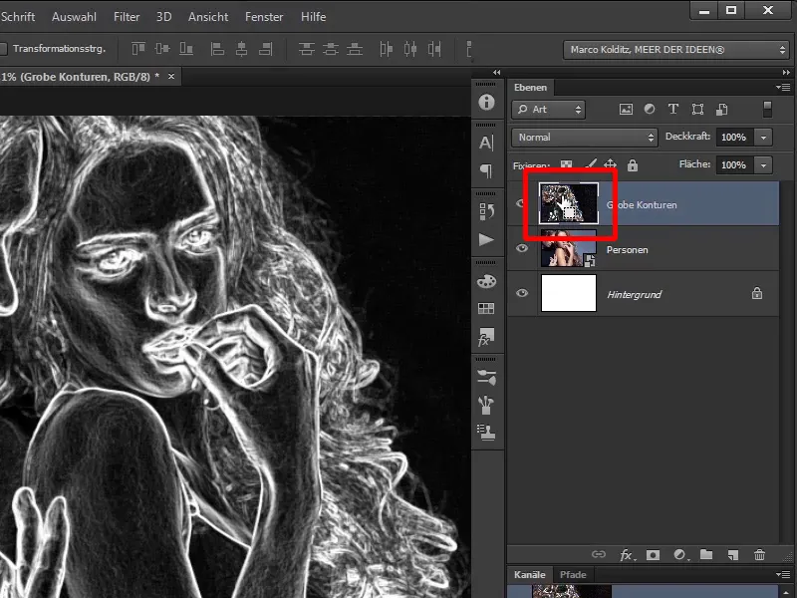This screenshot has height=598, width=797.
Task: Hide the Hintergrund layer eye
Action: (x=521, y=293)
